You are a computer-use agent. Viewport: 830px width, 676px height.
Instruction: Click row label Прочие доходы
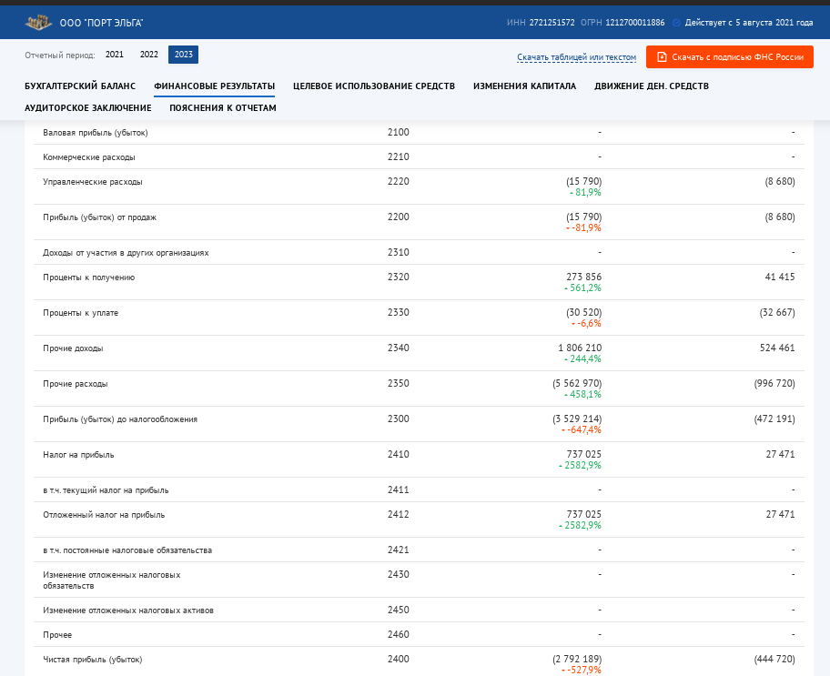point(73,348)
